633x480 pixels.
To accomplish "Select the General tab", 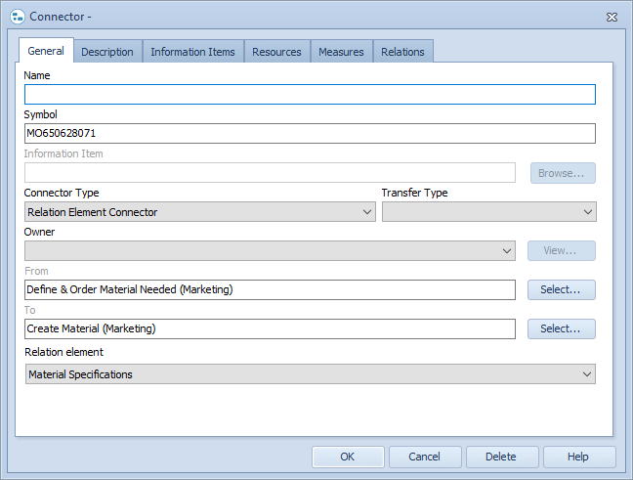I will coord(46,51).
